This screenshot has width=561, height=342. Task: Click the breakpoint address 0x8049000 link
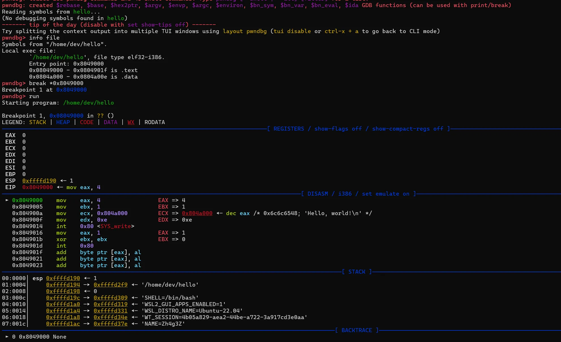tap(71, 90)
